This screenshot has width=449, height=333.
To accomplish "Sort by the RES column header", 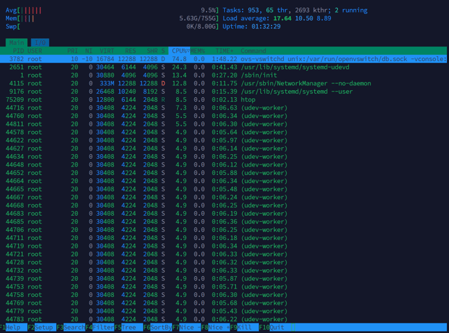I will coord(130,51).
